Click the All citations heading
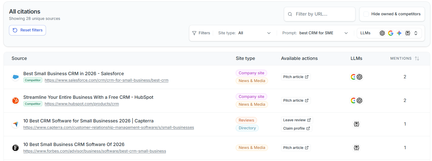The image size is (432, 161). (x=25, y=12)
